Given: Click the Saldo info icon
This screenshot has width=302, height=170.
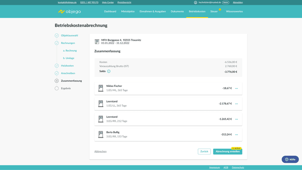Looking at the screenshot, I should [x=109, y=71].
